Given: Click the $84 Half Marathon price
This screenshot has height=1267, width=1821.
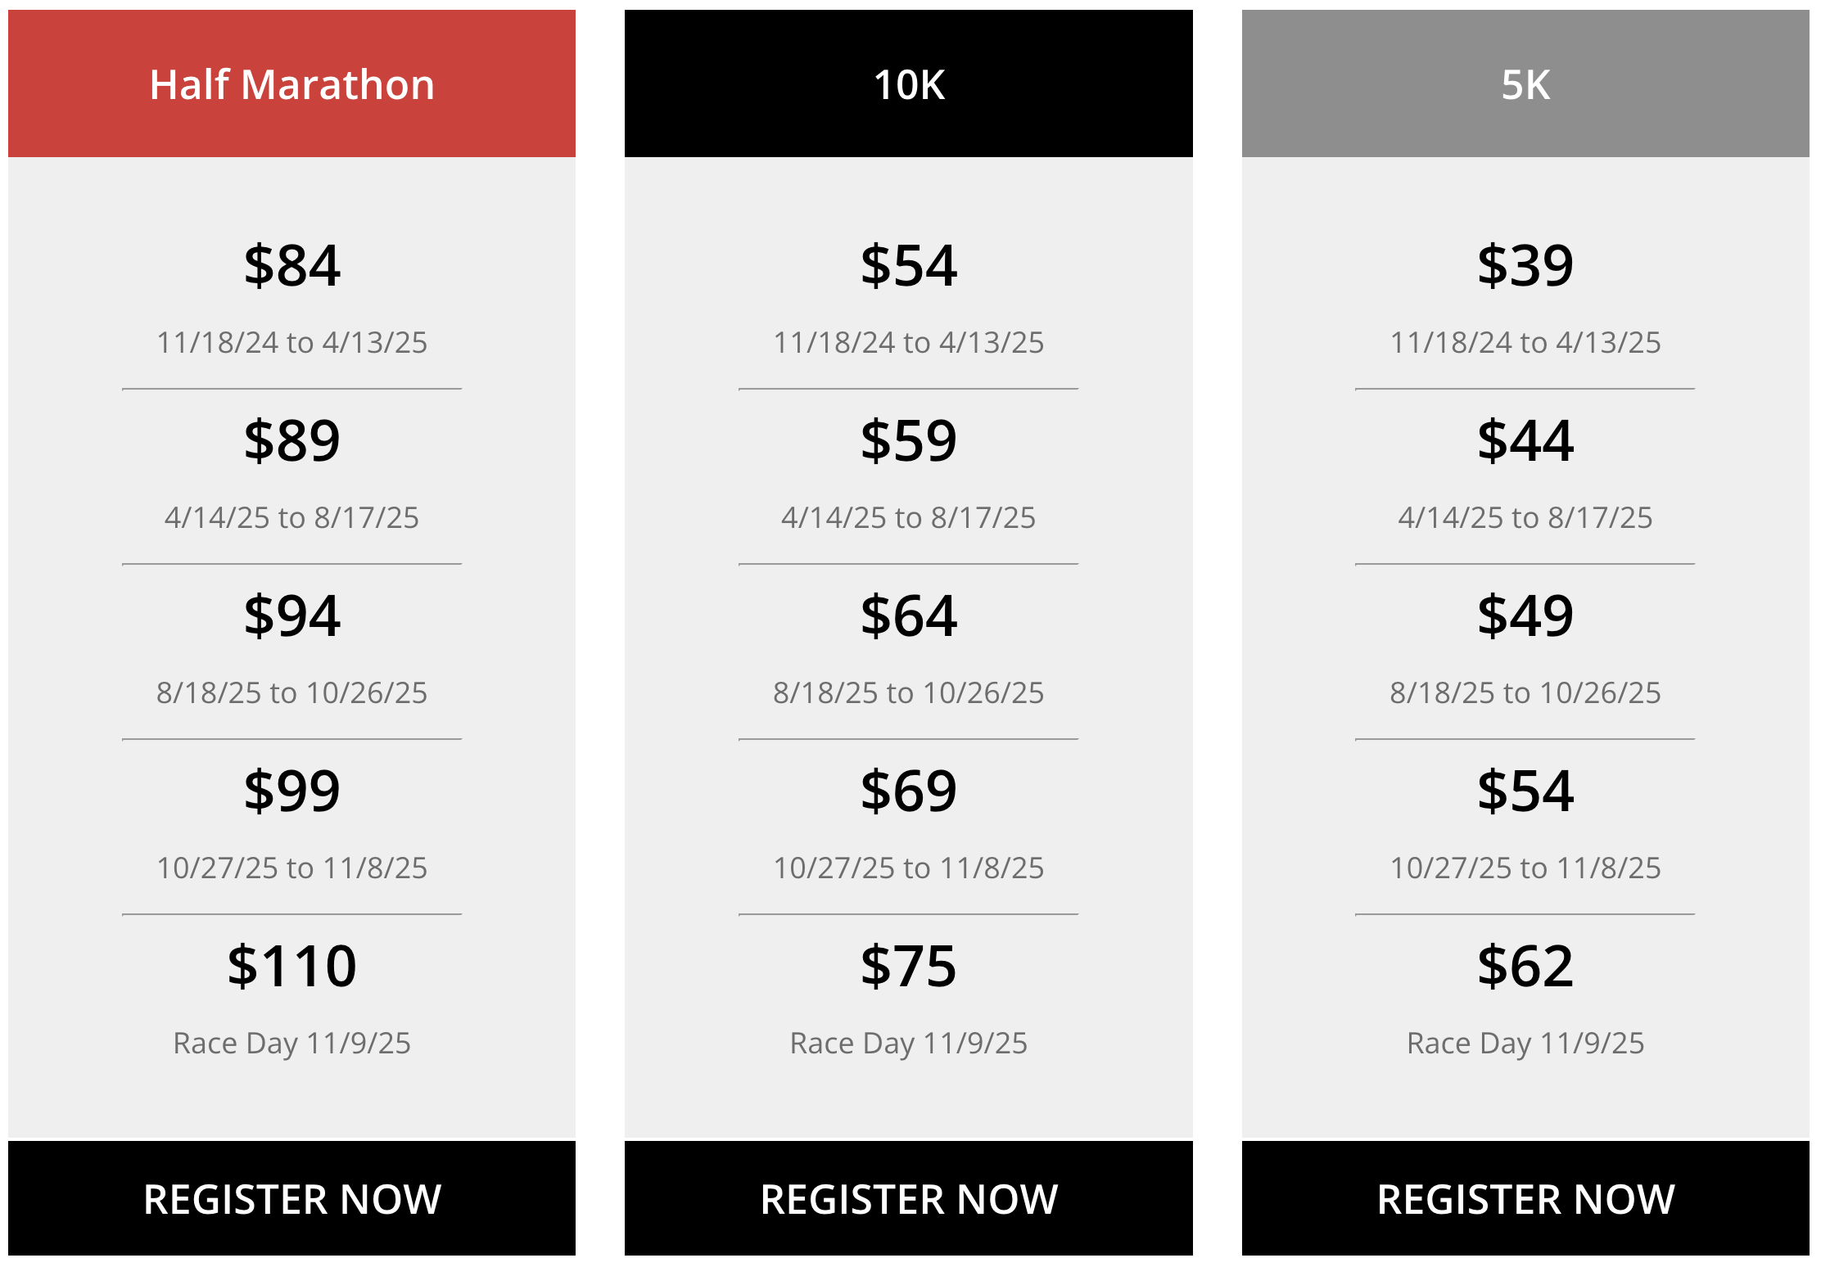Looking at the screenshot, I should [291, 266].
